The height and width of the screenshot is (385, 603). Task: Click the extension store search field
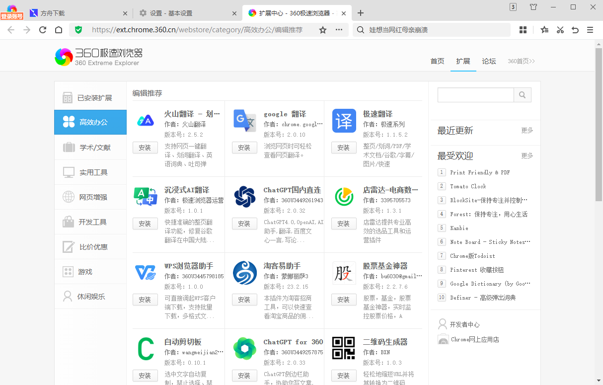[x=475, y=94]
